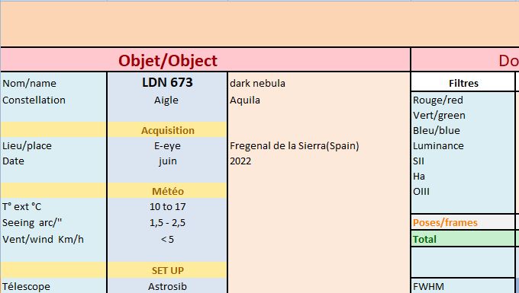Screen dimensions: 519x293
Task: Select the Poses/frames row label
Action: pos(463,222)
